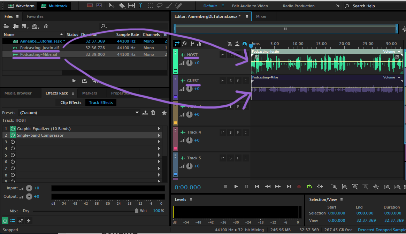Image resolution: width=406 pixels, height=234 pixels.
Task: Mute the HOST track
Action: (x=223, y=55)
